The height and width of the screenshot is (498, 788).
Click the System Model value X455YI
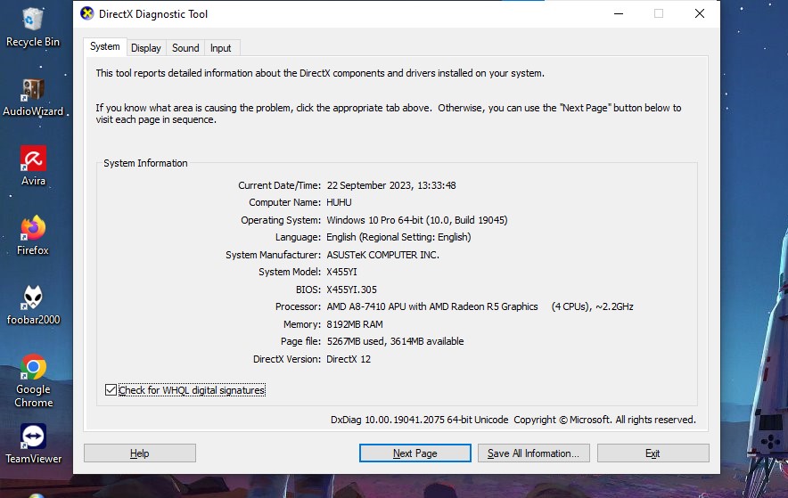[x=341, y=272]
